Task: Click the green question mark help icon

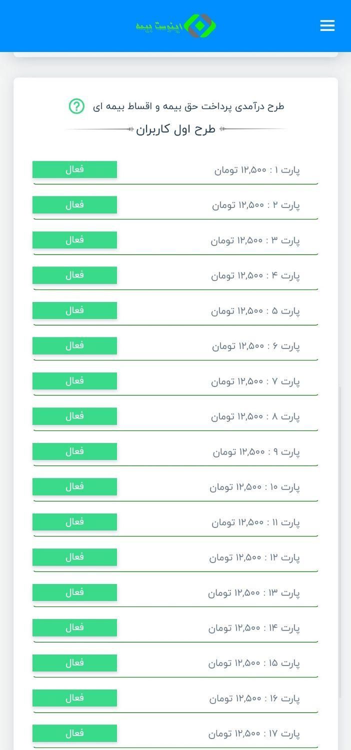Action: [x=76, y=106]
